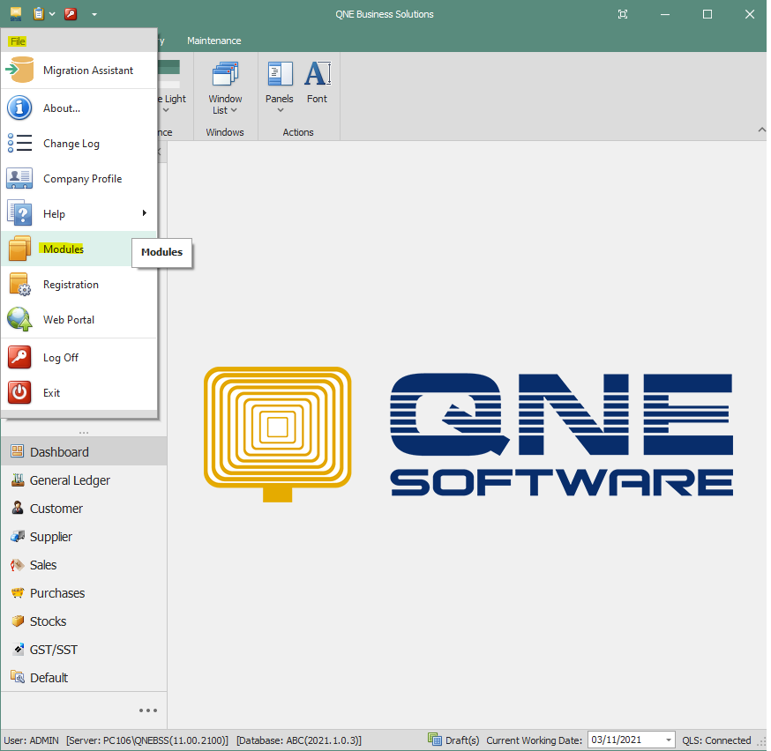The height and width of the screenshot is (751, 771).
Task: Open the About information icon
Action: [x=19, y=108]
